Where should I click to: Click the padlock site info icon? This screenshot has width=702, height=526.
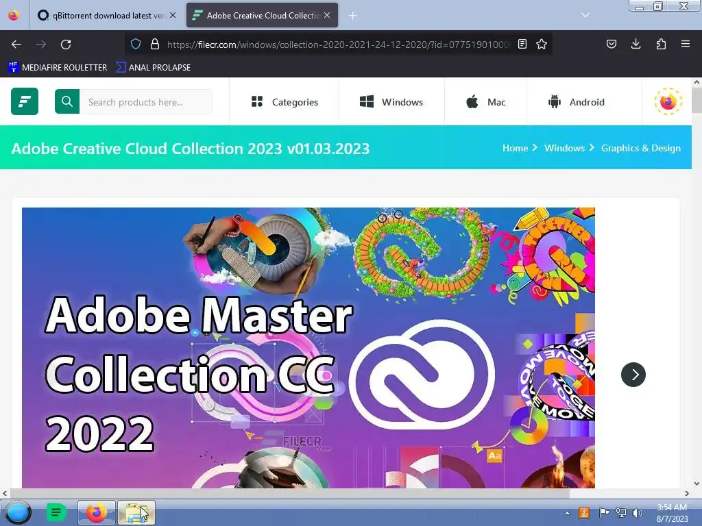[155, 44]
